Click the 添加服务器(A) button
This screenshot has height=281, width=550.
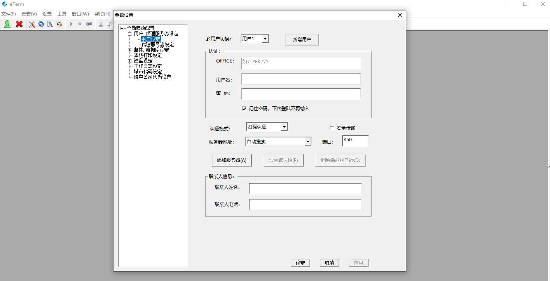[232, 160]
